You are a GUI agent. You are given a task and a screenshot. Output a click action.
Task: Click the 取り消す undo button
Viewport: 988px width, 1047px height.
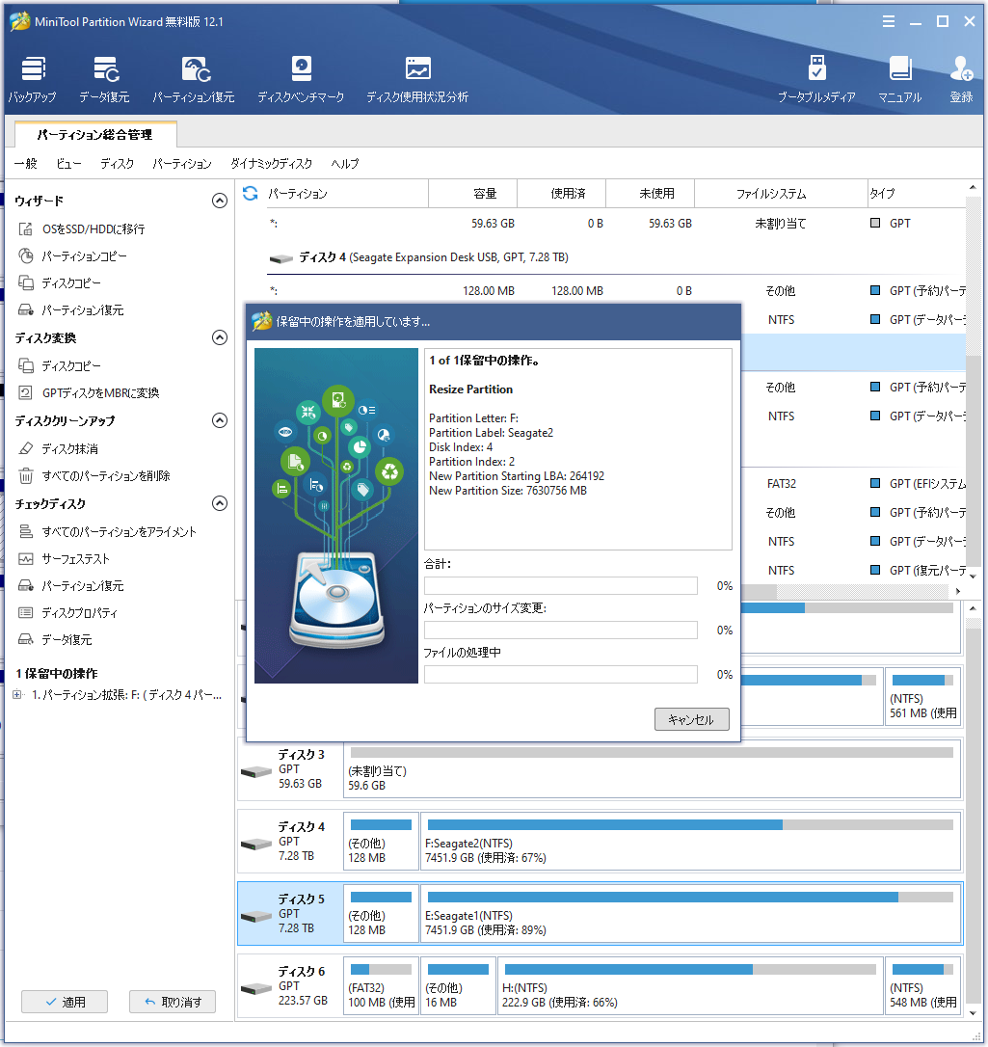(173, 1002)
